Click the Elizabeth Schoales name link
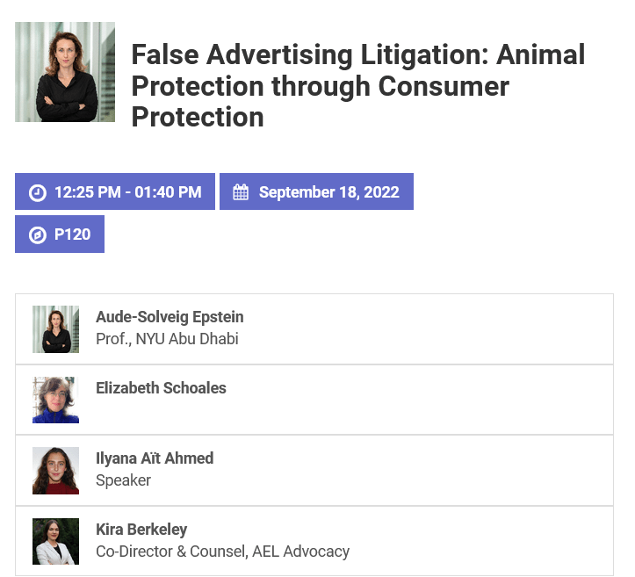Viewport: 635px width, 577px height. pos(161,388)
